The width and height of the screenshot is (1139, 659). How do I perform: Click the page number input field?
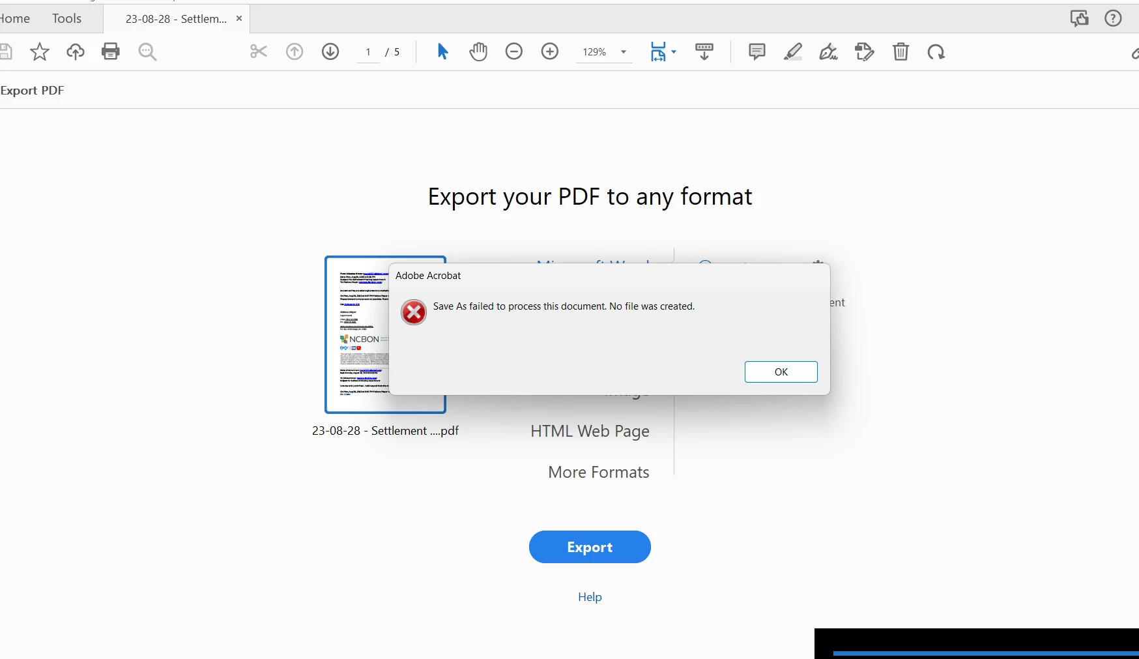pos(368,52)
